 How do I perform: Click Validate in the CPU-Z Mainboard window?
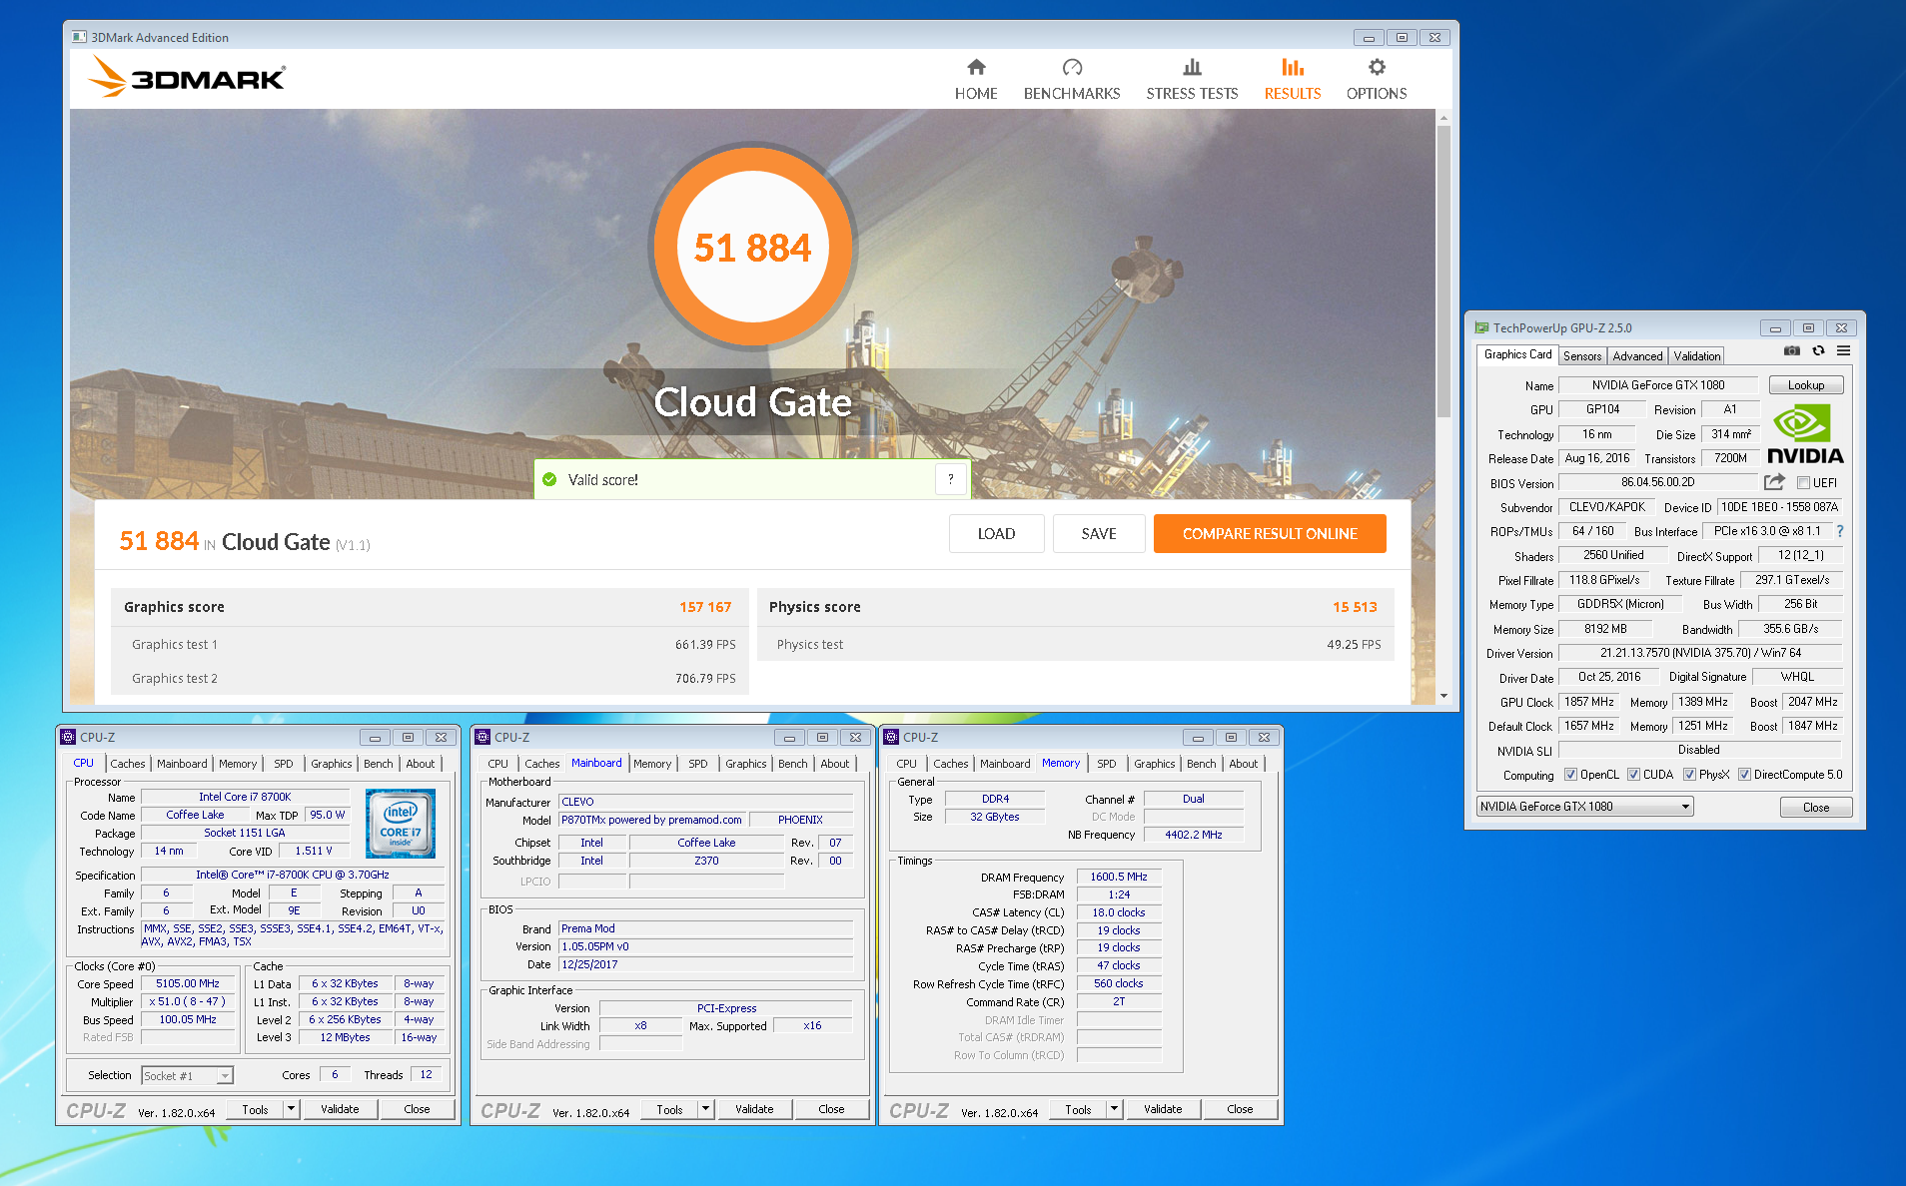click(754, 1109)
